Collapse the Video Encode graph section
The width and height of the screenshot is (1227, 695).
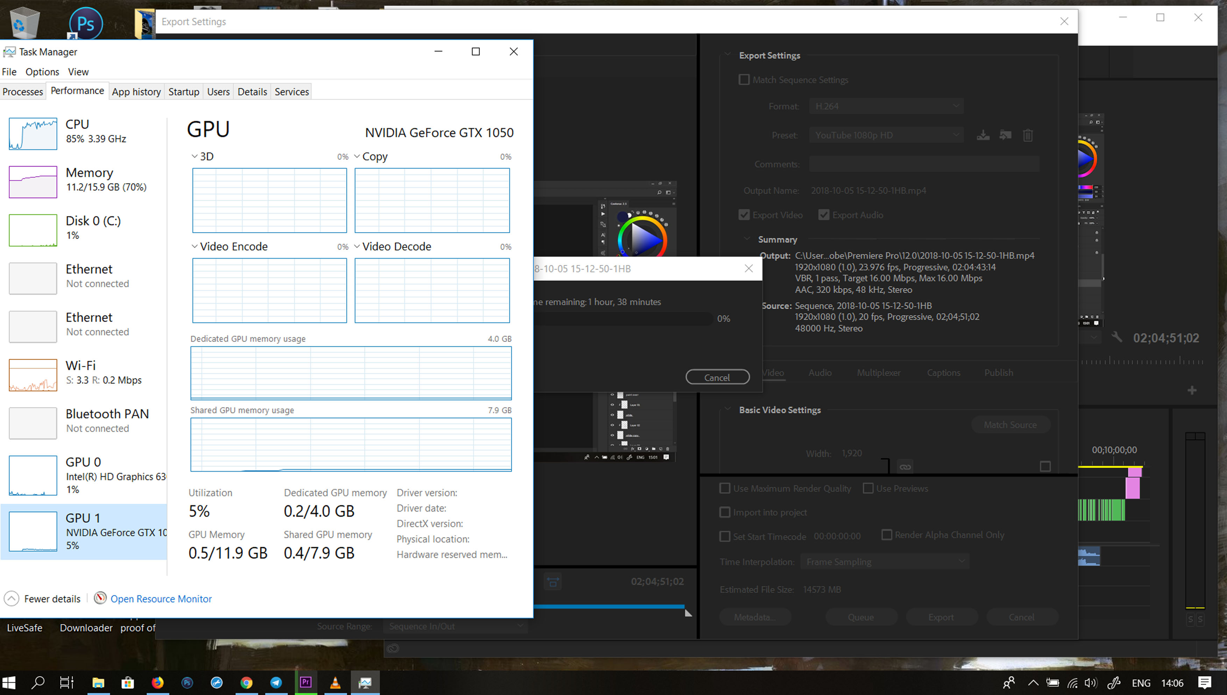coord(194,246)
